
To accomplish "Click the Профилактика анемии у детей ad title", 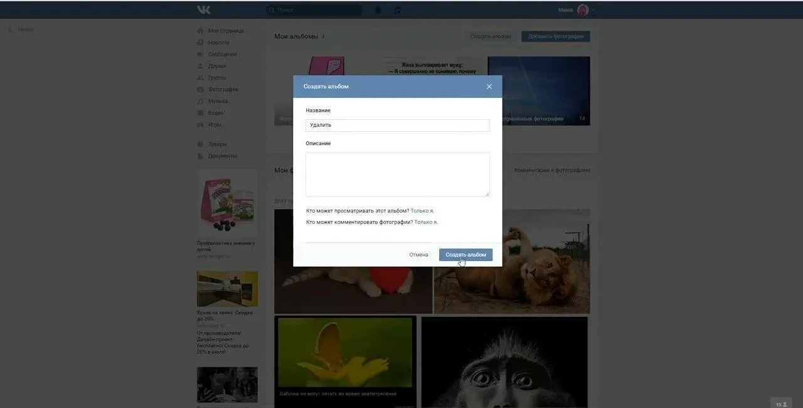I will click(226, 246).
